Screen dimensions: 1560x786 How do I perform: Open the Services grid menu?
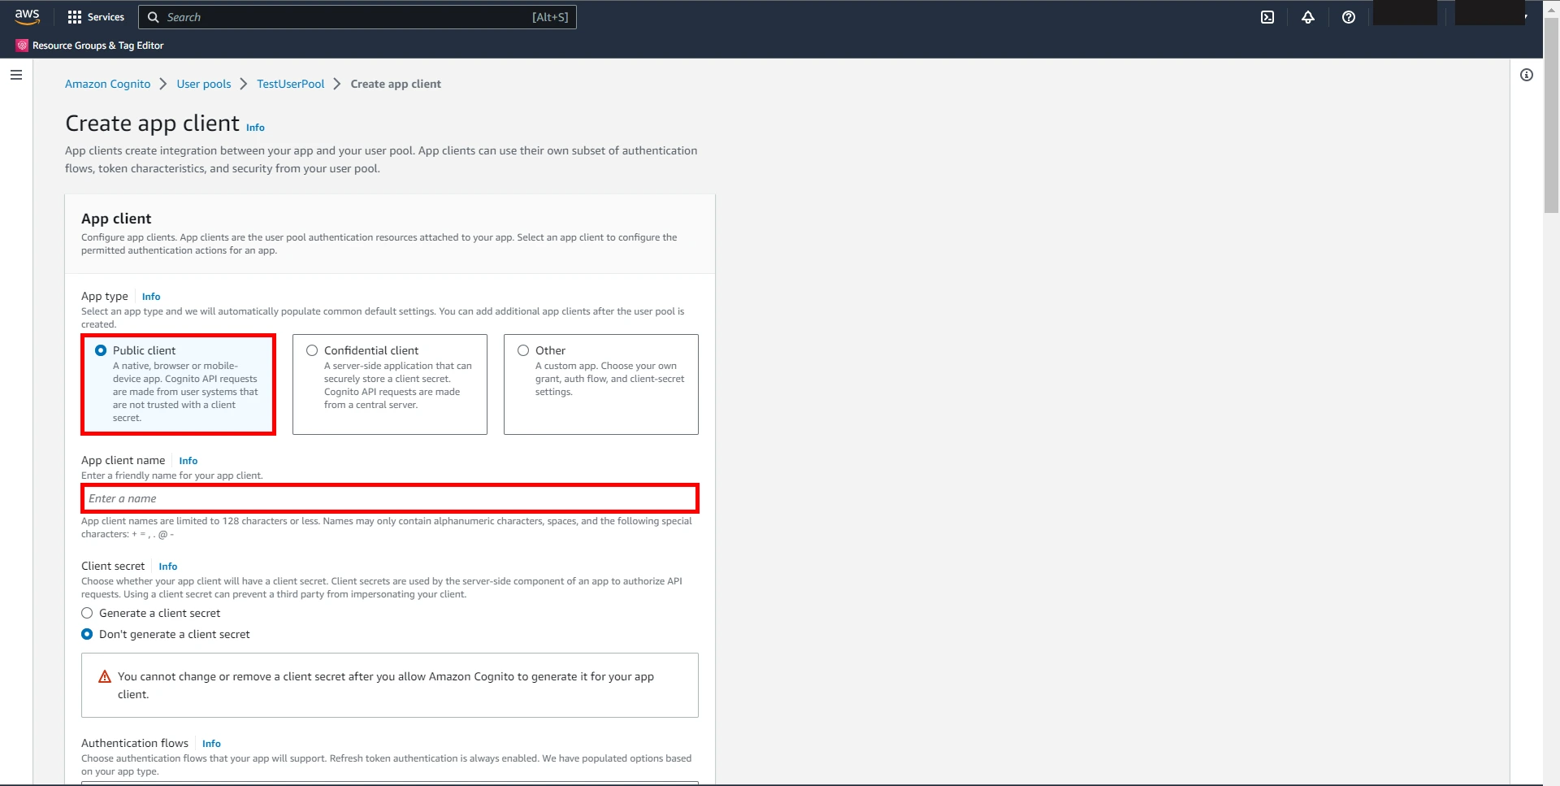75,17
